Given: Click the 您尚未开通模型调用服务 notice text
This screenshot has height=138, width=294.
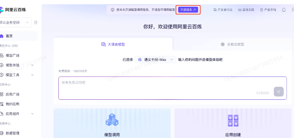Looking at the screenshot, I should pyautogui.click(x=145, y=10).
